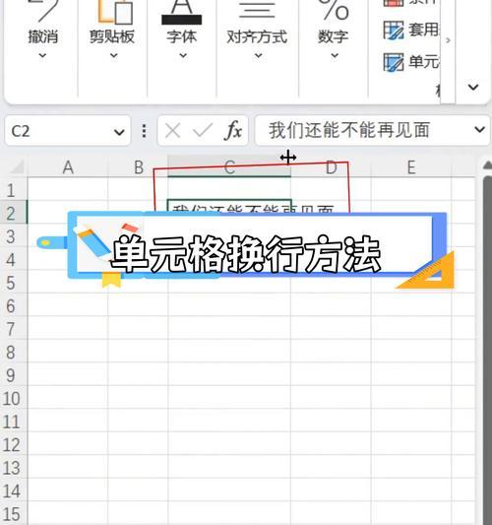
Task: Select column C header
Action: (229, 167)
